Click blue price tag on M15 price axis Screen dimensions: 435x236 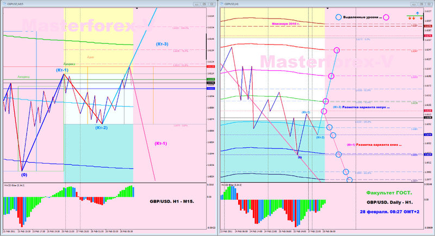tap(210, 89)
